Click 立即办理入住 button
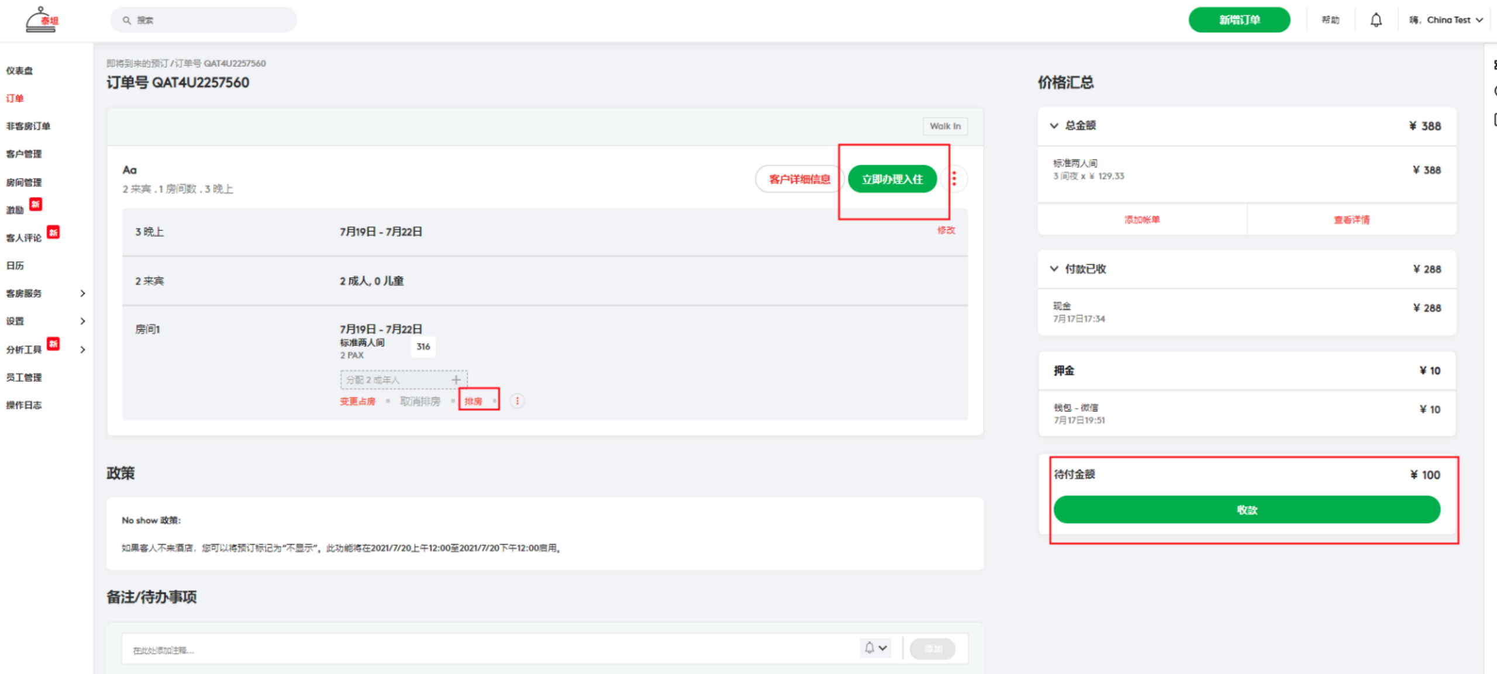The height and width of the screenshot is (674, 1497). [x=892, y=179]
